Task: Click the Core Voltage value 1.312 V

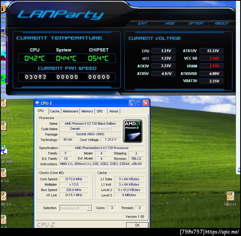Action: [111, 140]
